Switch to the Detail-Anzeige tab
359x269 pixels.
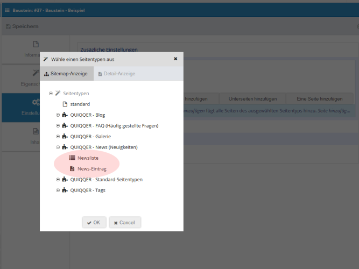117,74
